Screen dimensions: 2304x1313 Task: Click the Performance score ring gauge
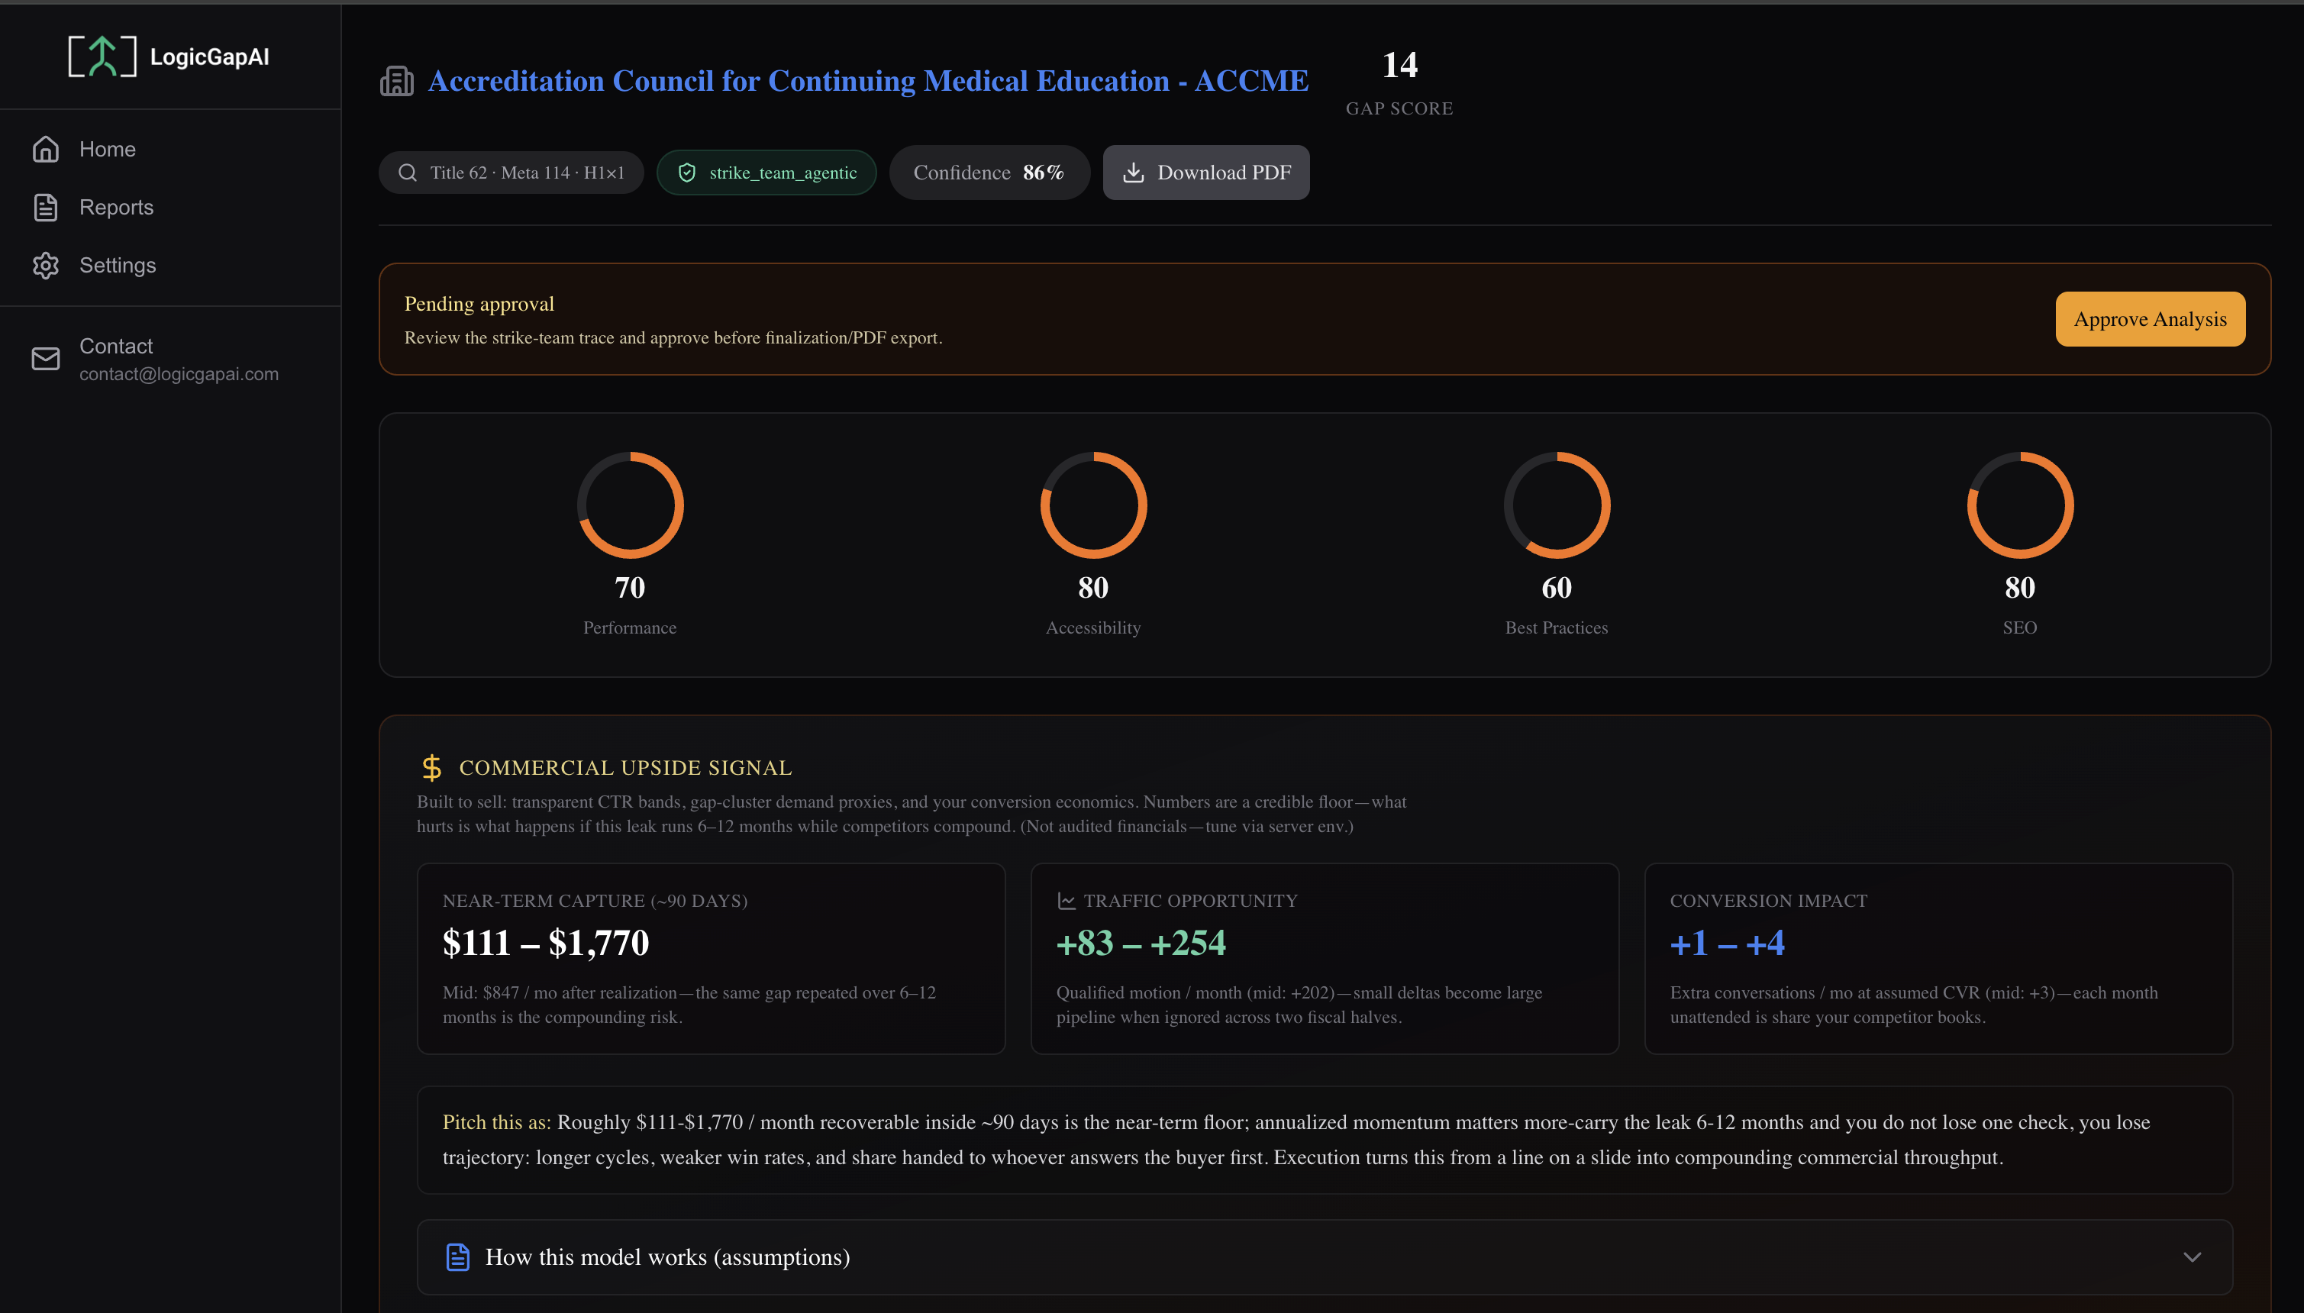[631, 505]
